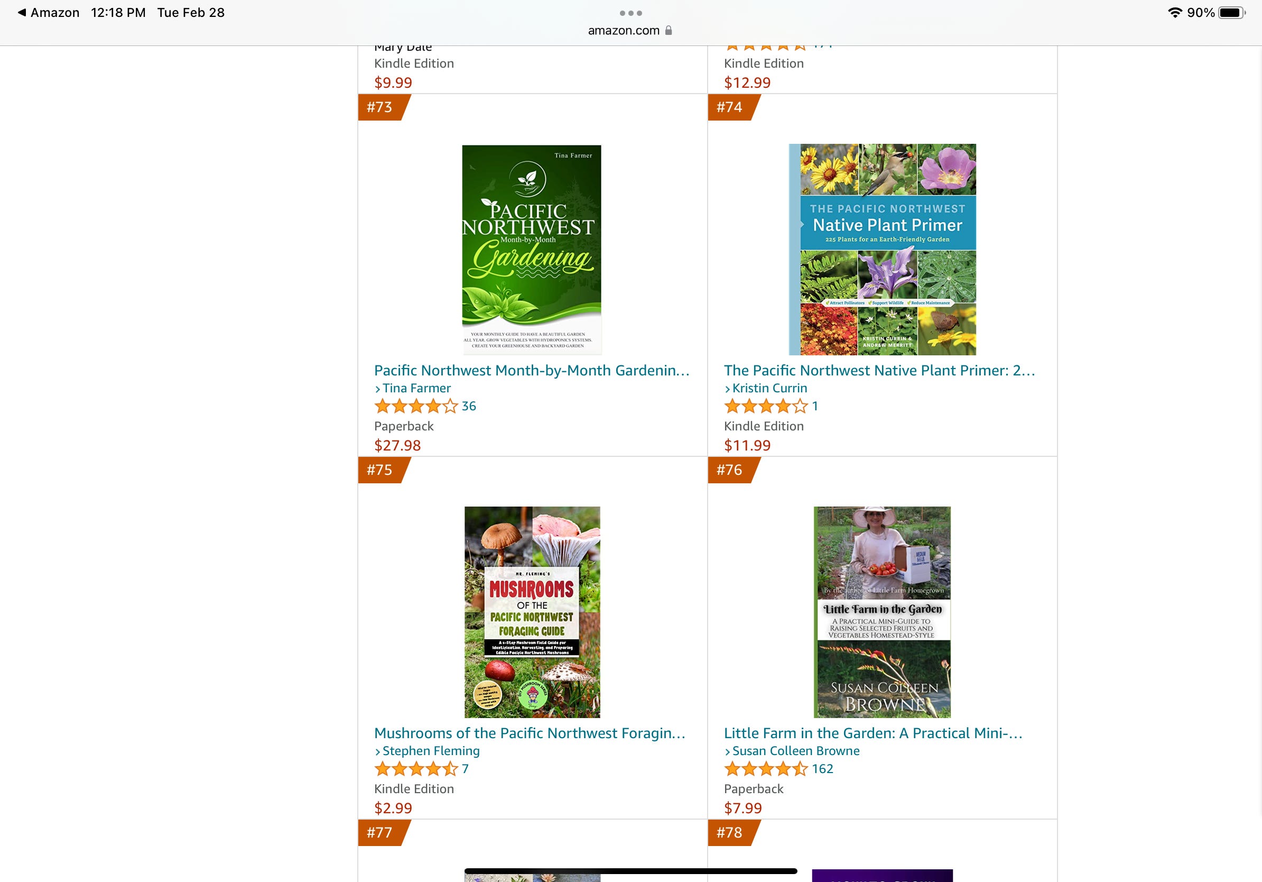Expand the Tina Farmer author chevron

378,389
